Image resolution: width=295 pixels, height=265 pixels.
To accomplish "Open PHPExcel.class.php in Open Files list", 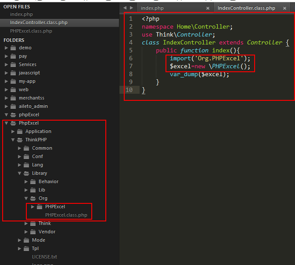I will 31,31.
